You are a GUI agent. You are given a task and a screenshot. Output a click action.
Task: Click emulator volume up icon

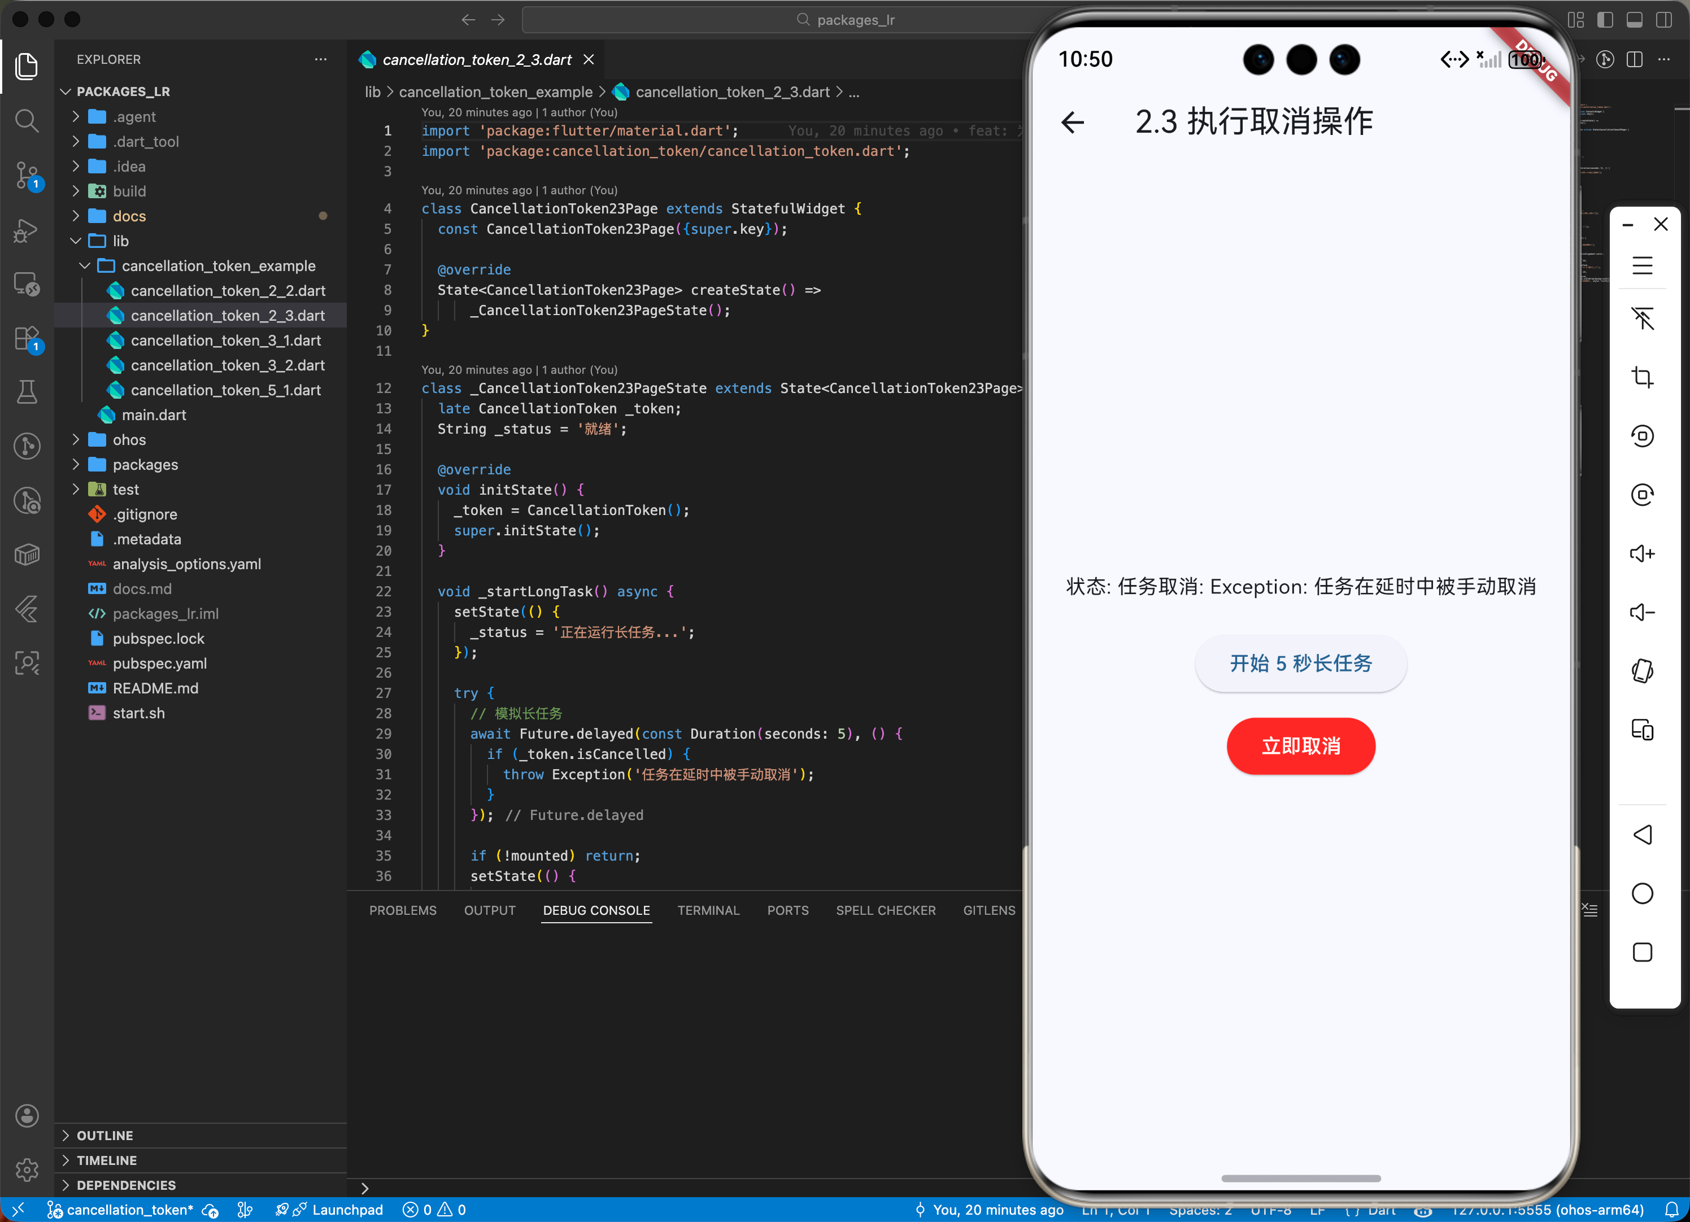1643,553
